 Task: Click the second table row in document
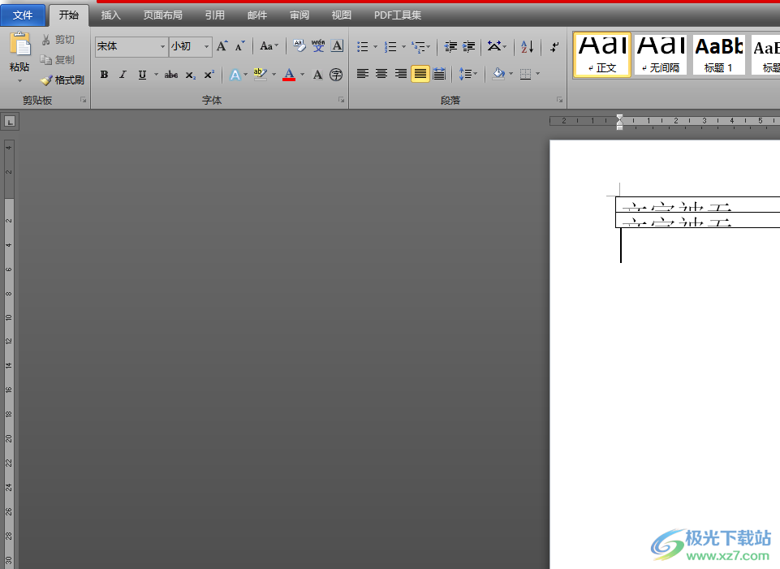point(697,220)
